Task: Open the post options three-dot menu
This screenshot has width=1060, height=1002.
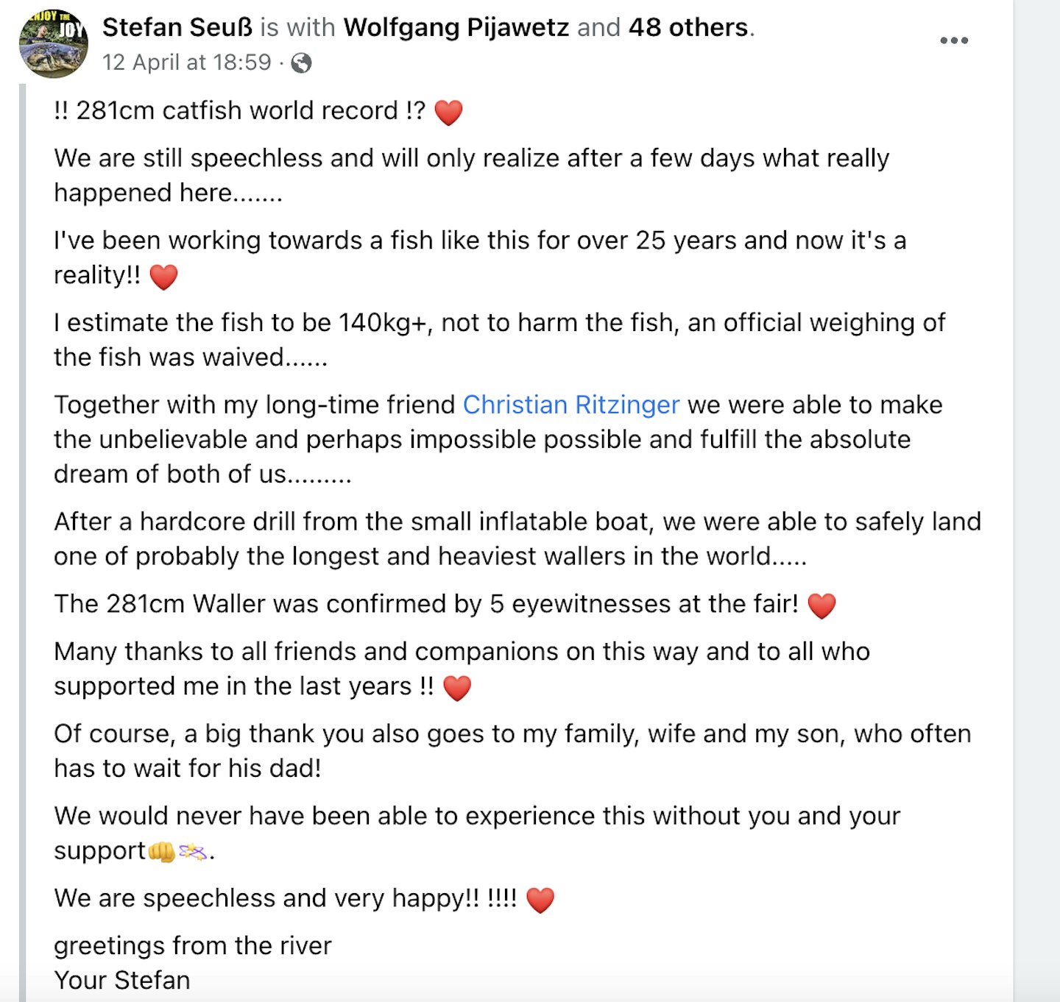Action: point(954,40)
